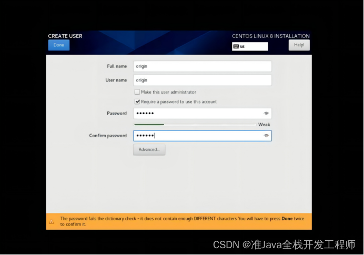This screenshot has width=364, height=255.
Task: Focus the Confirm password field
Action: [x=203, y=136]
